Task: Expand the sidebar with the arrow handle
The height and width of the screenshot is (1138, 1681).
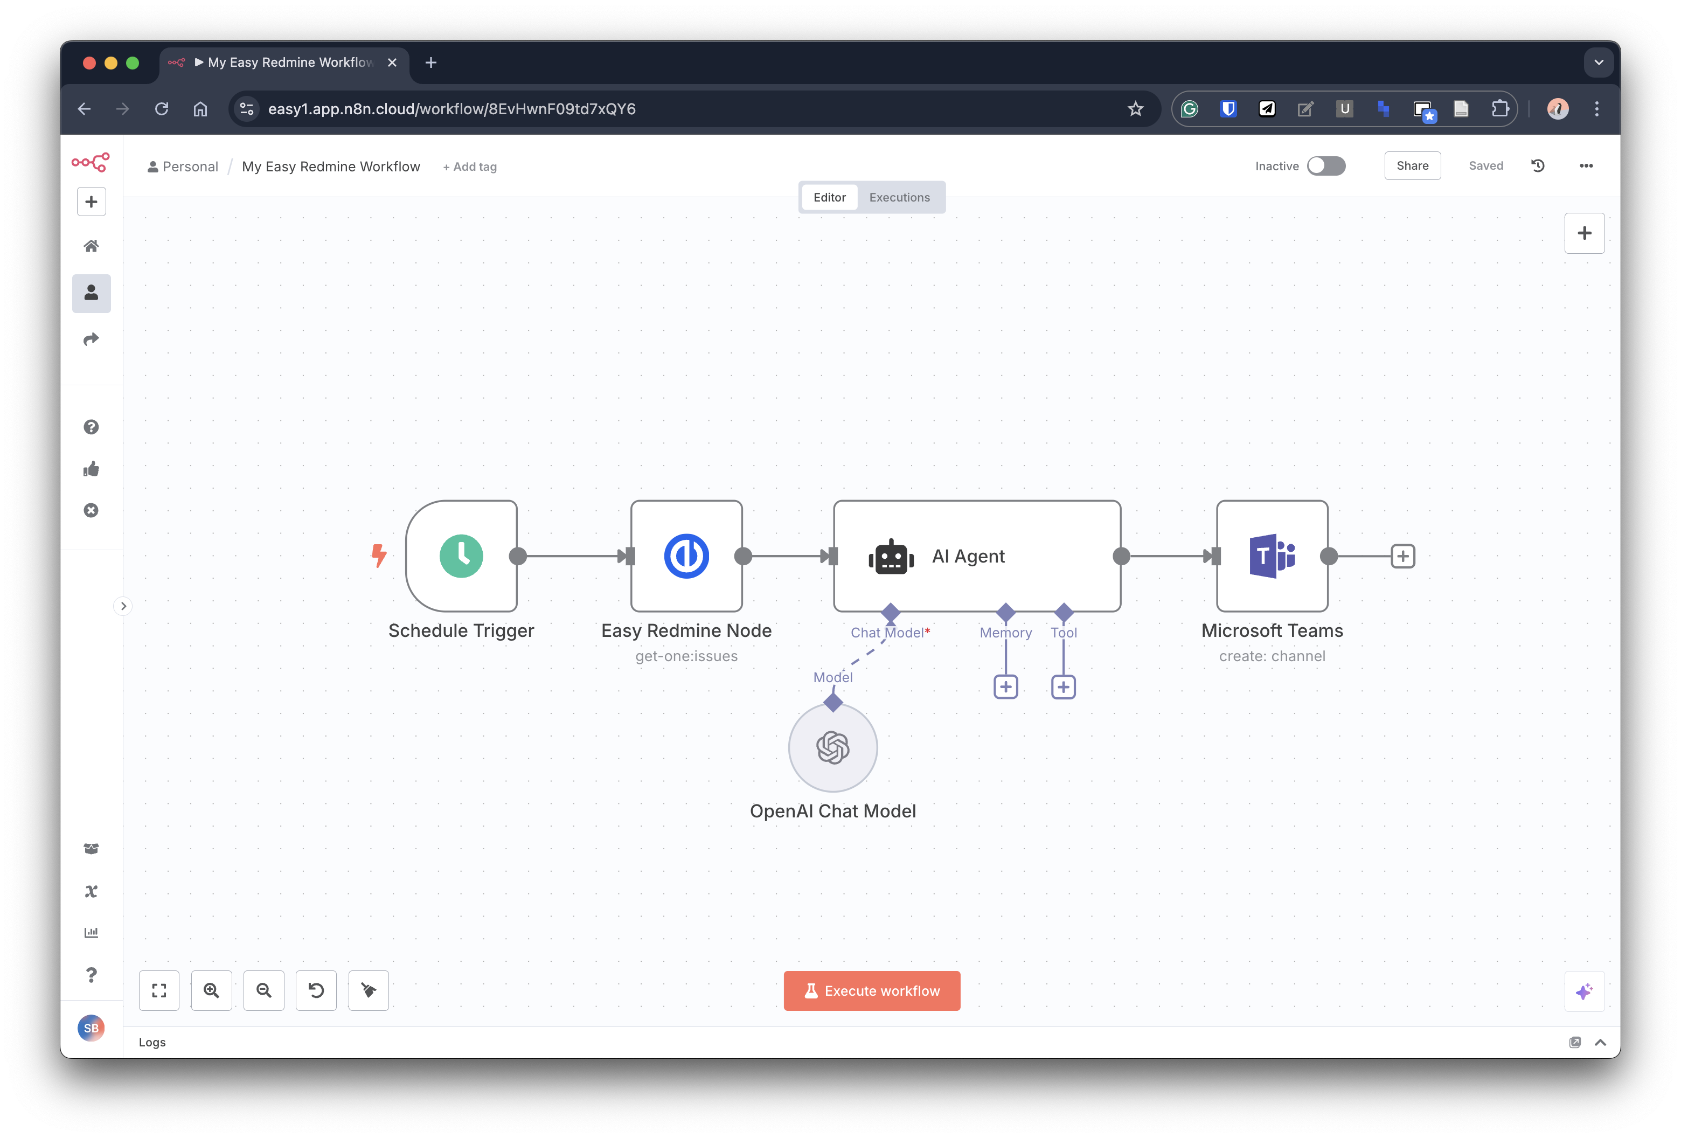Action: pyautogui.click(x=122, y=606)
